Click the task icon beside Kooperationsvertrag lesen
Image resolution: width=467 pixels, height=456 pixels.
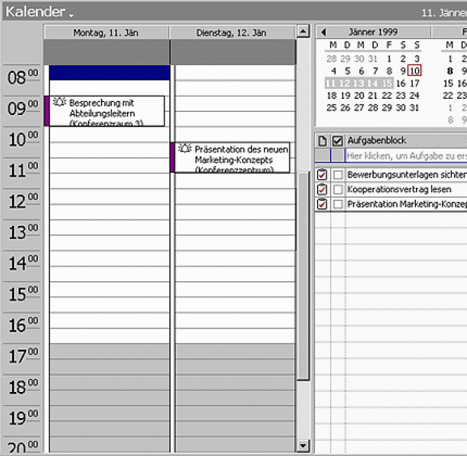pyautogui.click(x=322, y=190)
